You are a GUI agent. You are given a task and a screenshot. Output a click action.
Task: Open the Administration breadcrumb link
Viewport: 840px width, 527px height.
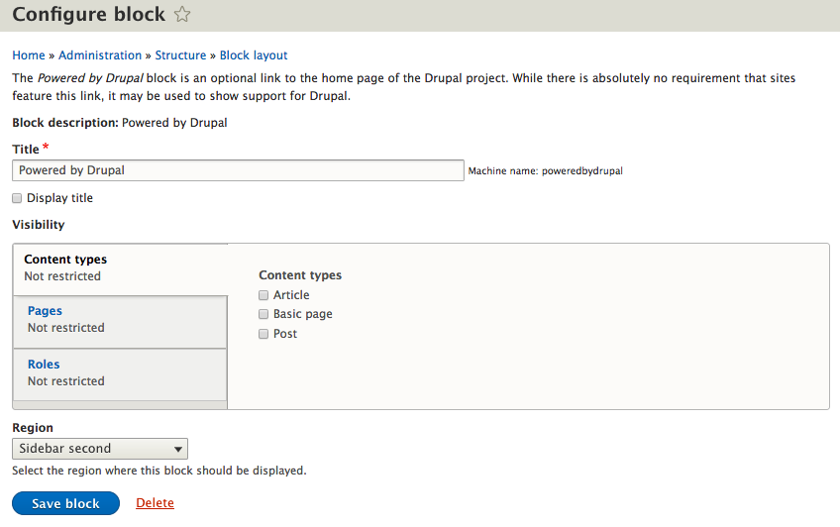coord(100,55)
